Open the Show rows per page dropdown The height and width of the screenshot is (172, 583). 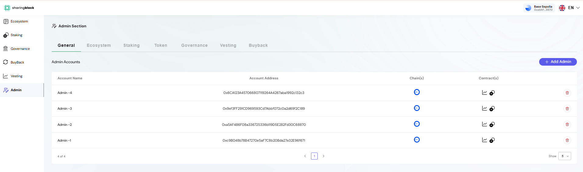pyautogui.click(x=564, y=156)
